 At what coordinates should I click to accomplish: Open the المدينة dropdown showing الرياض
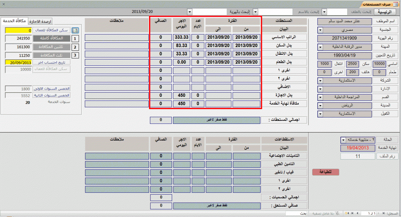coord(320,105)
